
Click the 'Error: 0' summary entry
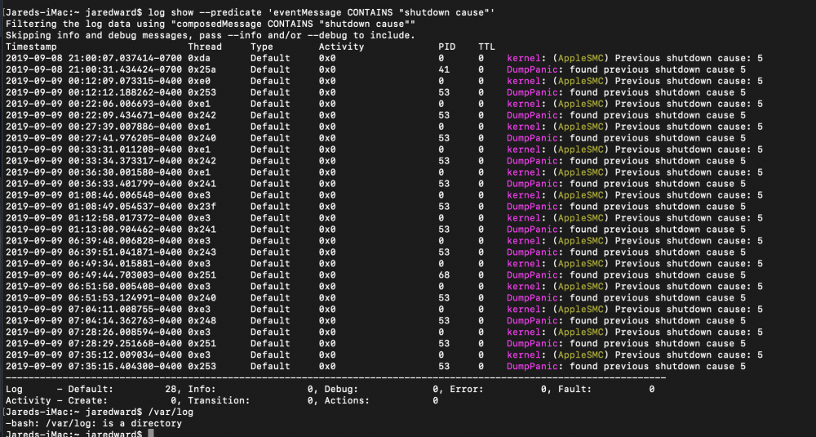498,389
